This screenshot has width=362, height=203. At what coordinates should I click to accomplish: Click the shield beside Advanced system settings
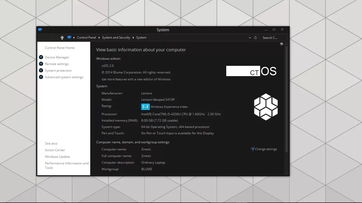click(x=41, y=77)
